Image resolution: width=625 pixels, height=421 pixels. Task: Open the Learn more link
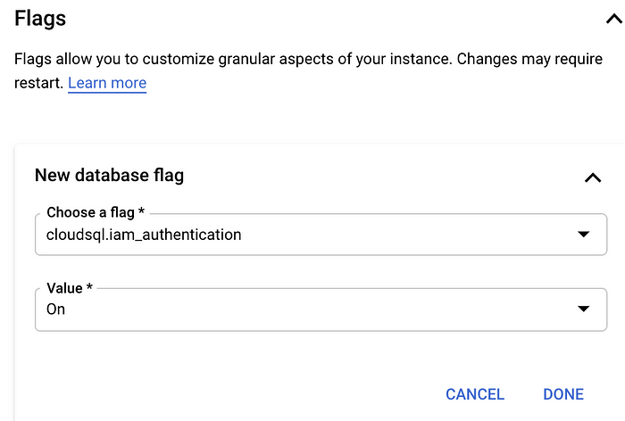[107, 83]
